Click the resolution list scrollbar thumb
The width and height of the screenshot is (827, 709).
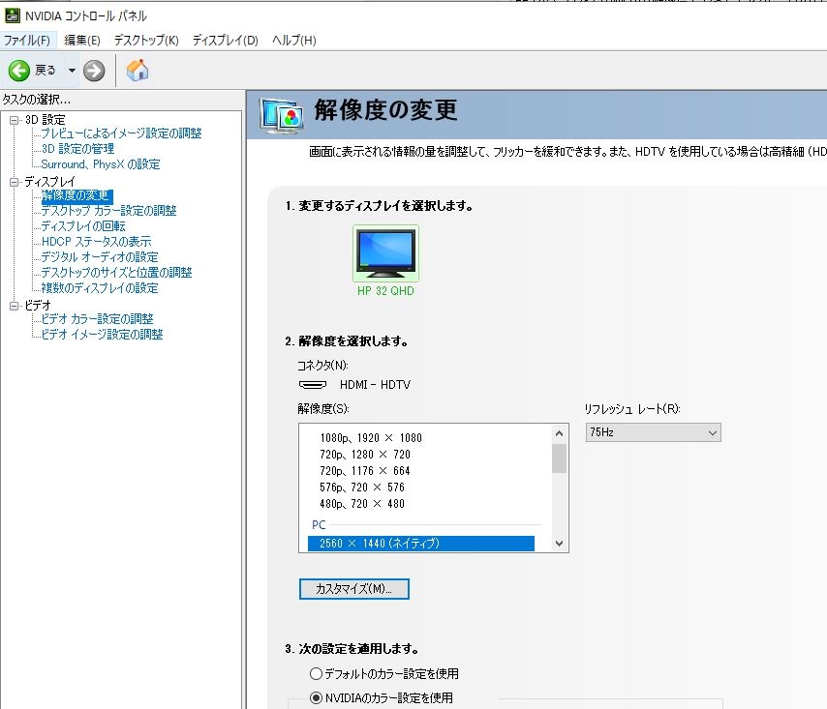[x=559, y=458]
